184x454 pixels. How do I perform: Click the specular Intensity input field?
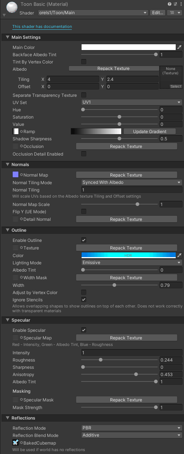coord(132,353)
